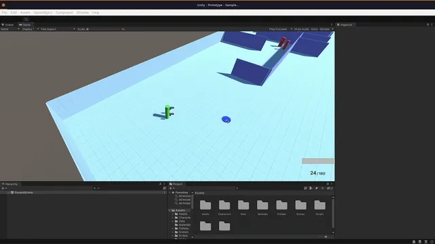The width and height of the screenshot is (435, 244).
Task: Toggle the Stats overlay
Action: pyautogui.click(x=314, y=29)
